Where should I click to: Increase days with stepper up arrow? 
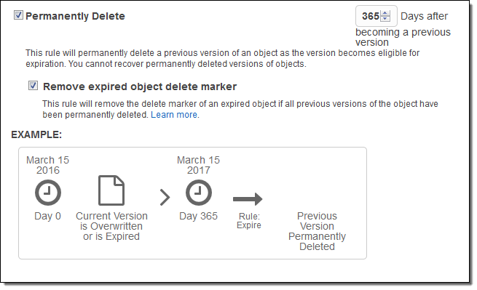[385, 13]
